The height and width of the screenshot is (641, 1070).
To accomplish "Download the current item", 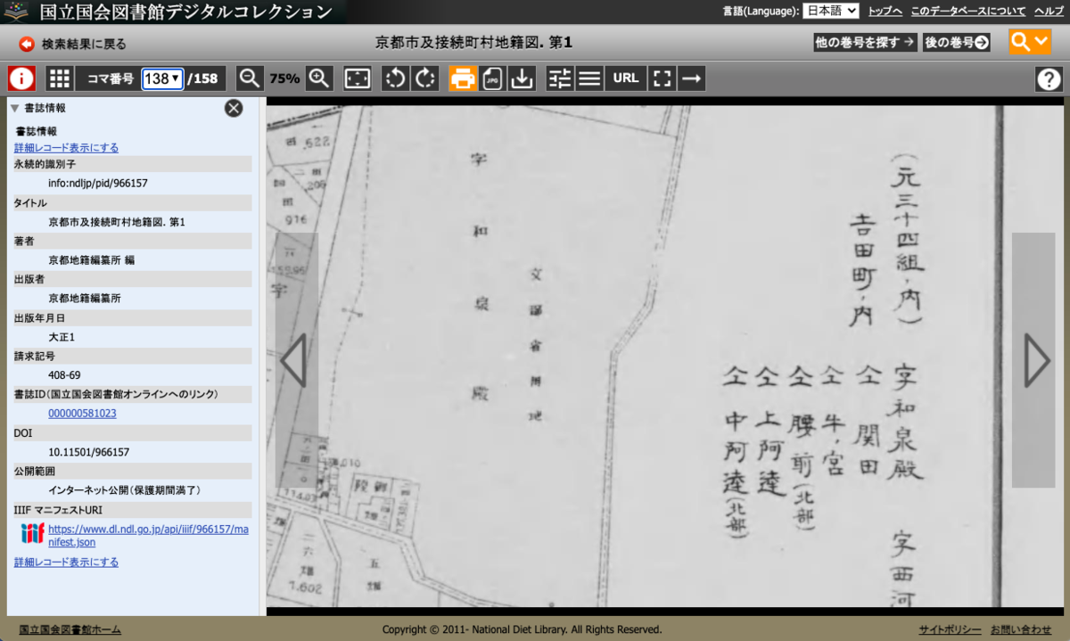I will click(522, 78).
